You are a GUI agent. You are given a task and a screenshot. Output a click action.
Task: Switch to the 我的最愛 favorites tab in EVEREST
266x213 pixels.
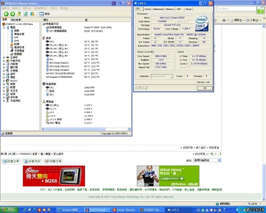(16, 20)
